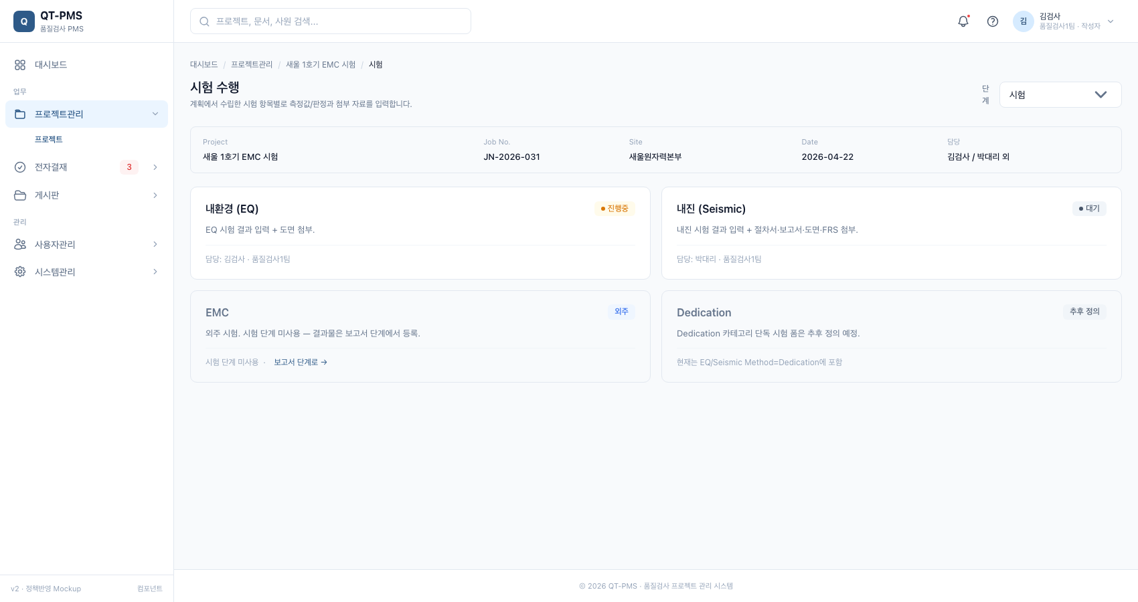Click the 전자결재 check-circle icon
This screenshot has height=602, width=1138.
click(20, 167)
